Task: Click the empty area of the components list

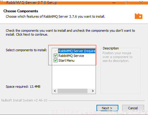Action: (74, 76)
